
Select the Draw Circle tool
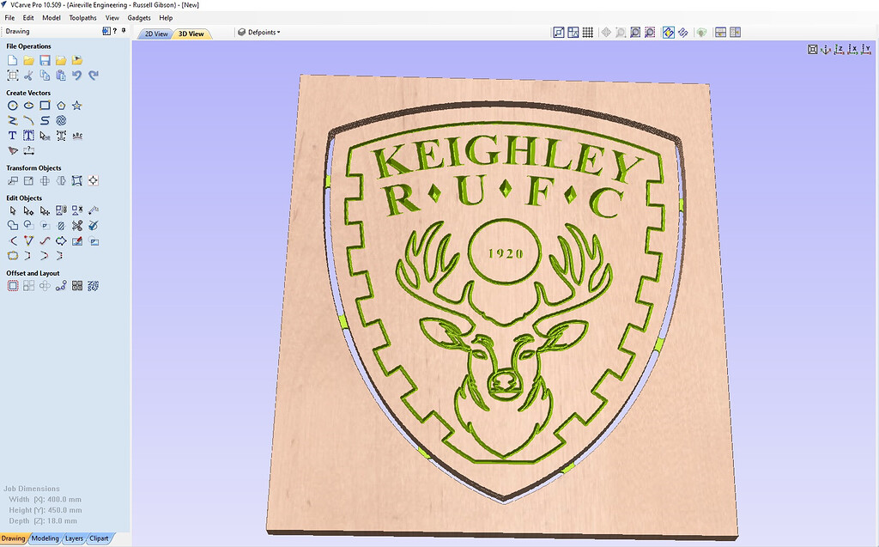pyautogui.click(x=12, y=105)
